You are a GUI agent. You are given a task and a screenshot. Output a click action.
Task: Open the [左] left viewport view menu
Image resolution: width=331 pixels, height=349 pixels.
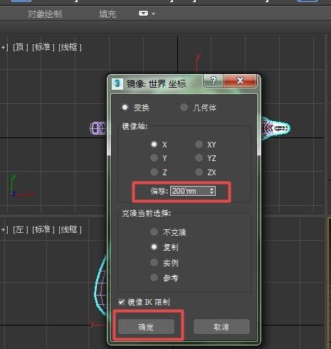(x=21, y=229)
